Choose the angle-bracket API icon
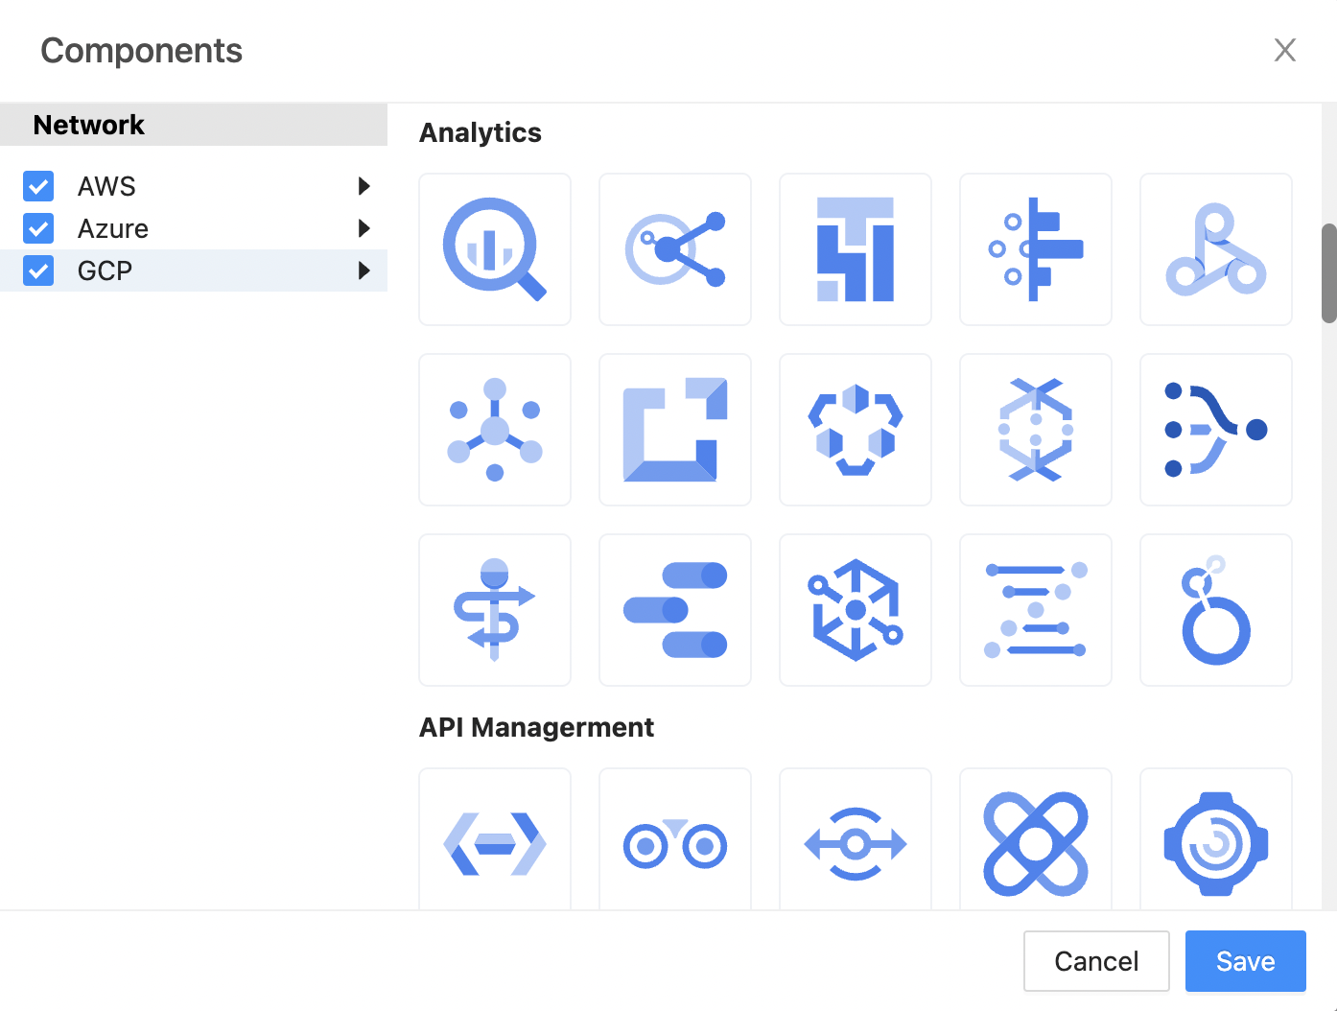 tap(495, 844)
